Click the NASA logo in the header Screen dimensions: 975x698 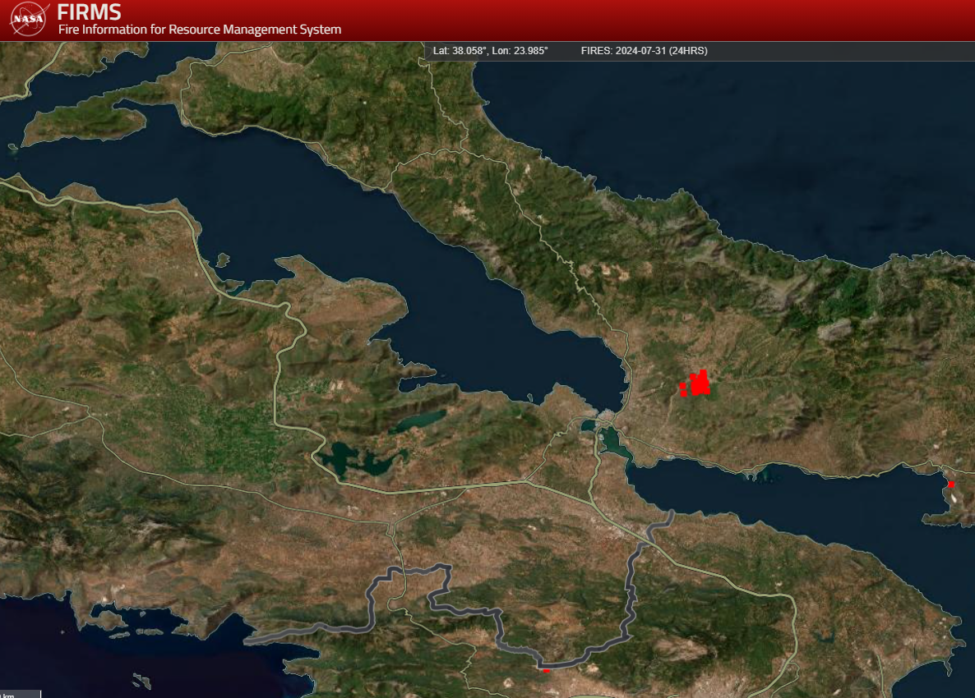tap(30, 20)
